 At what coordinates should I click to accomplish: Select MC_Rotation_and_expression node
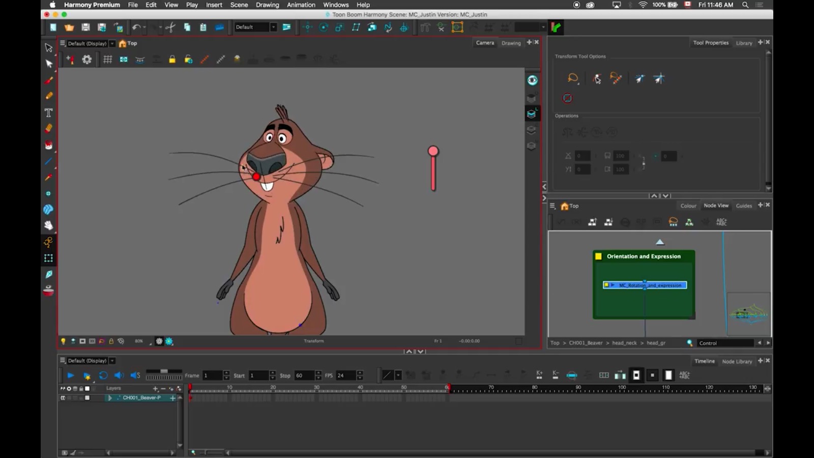click(645, 285)
